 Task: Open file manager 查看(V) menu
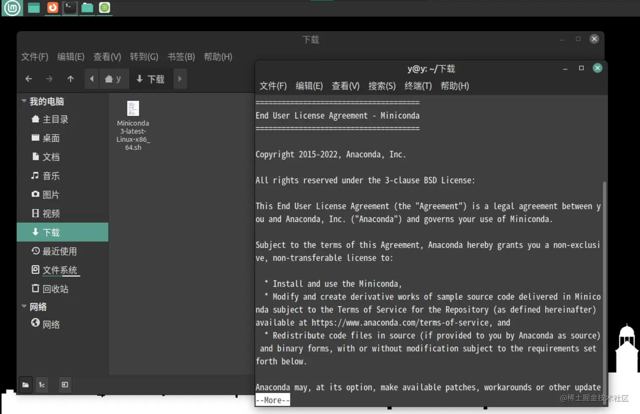tap(107, 57)
